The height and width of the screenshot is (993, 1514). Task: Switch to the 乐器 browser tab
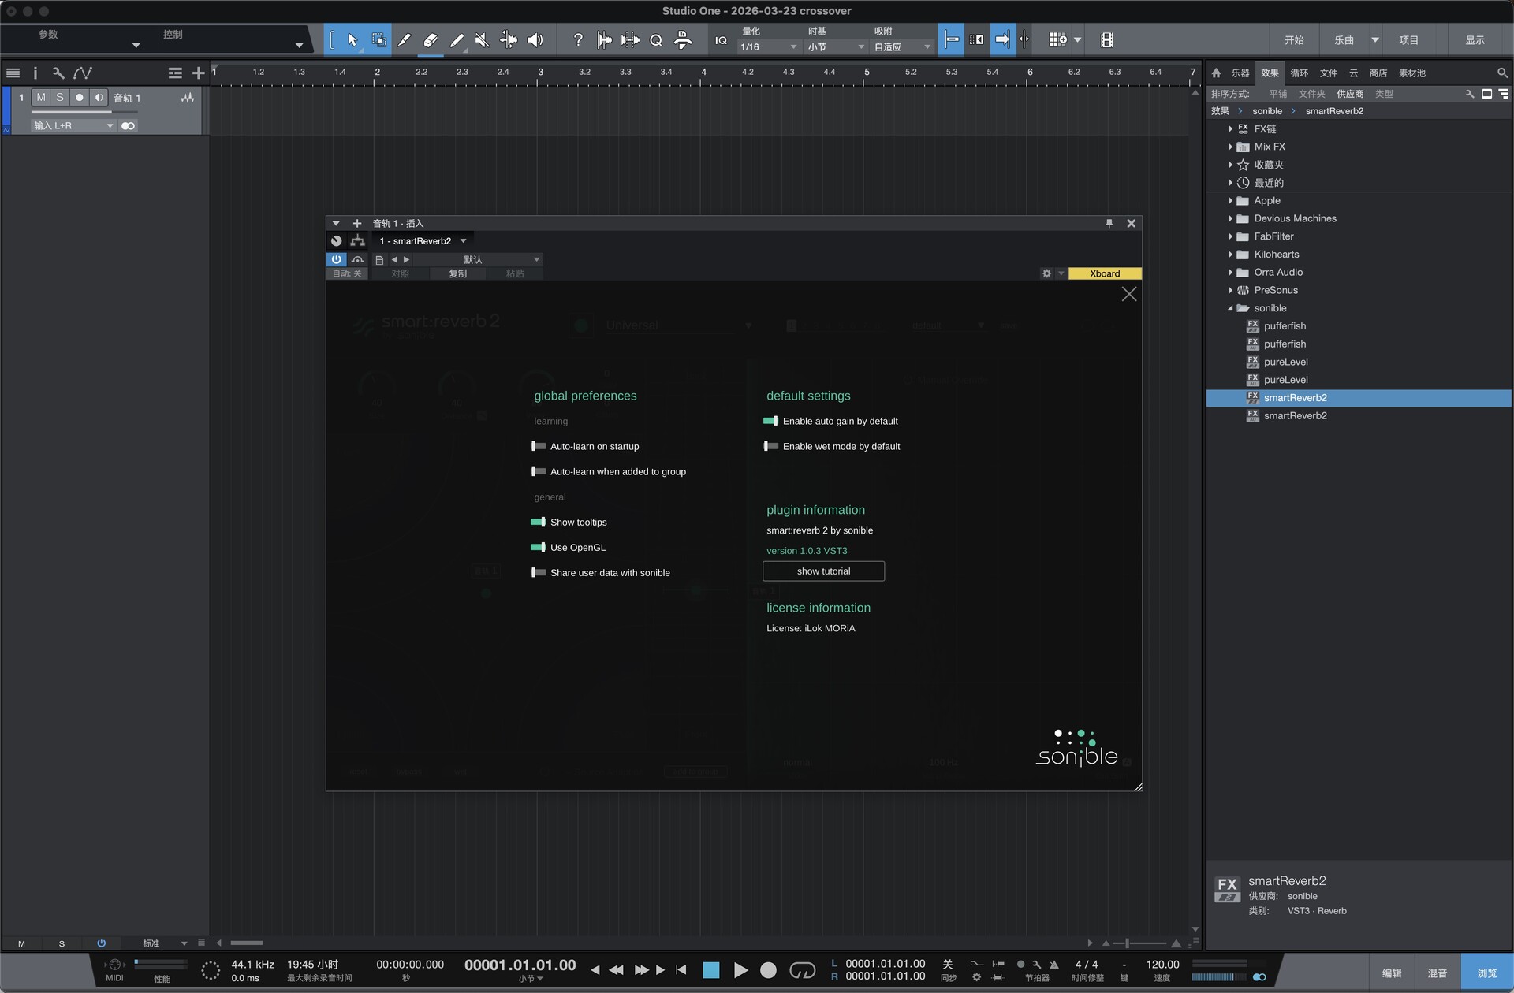coord(1240,73)
